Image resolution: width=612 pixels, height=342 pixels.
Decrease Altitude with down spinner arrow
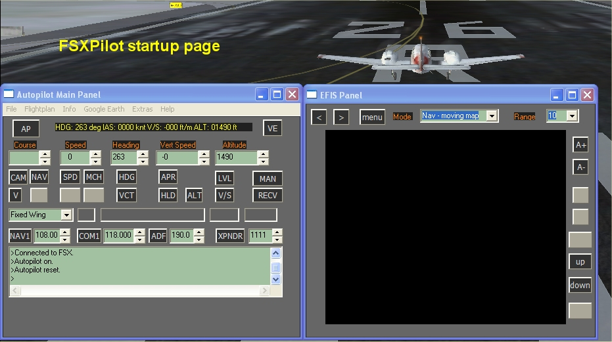tap(264, 161)
